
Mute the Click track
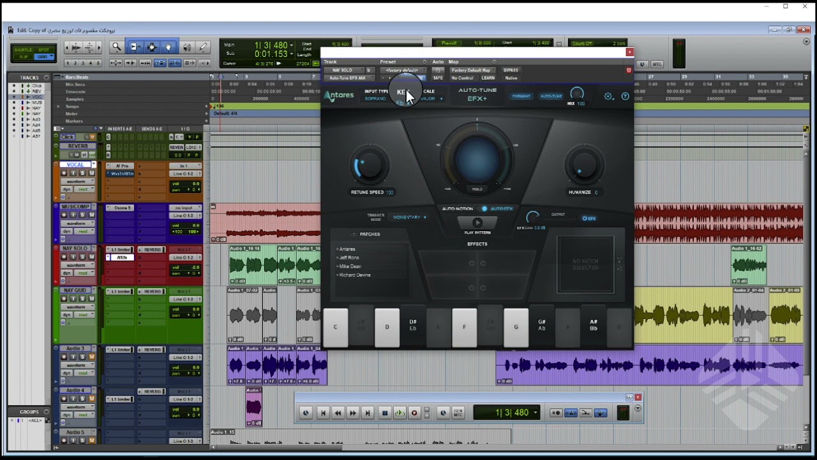point(93,137)
